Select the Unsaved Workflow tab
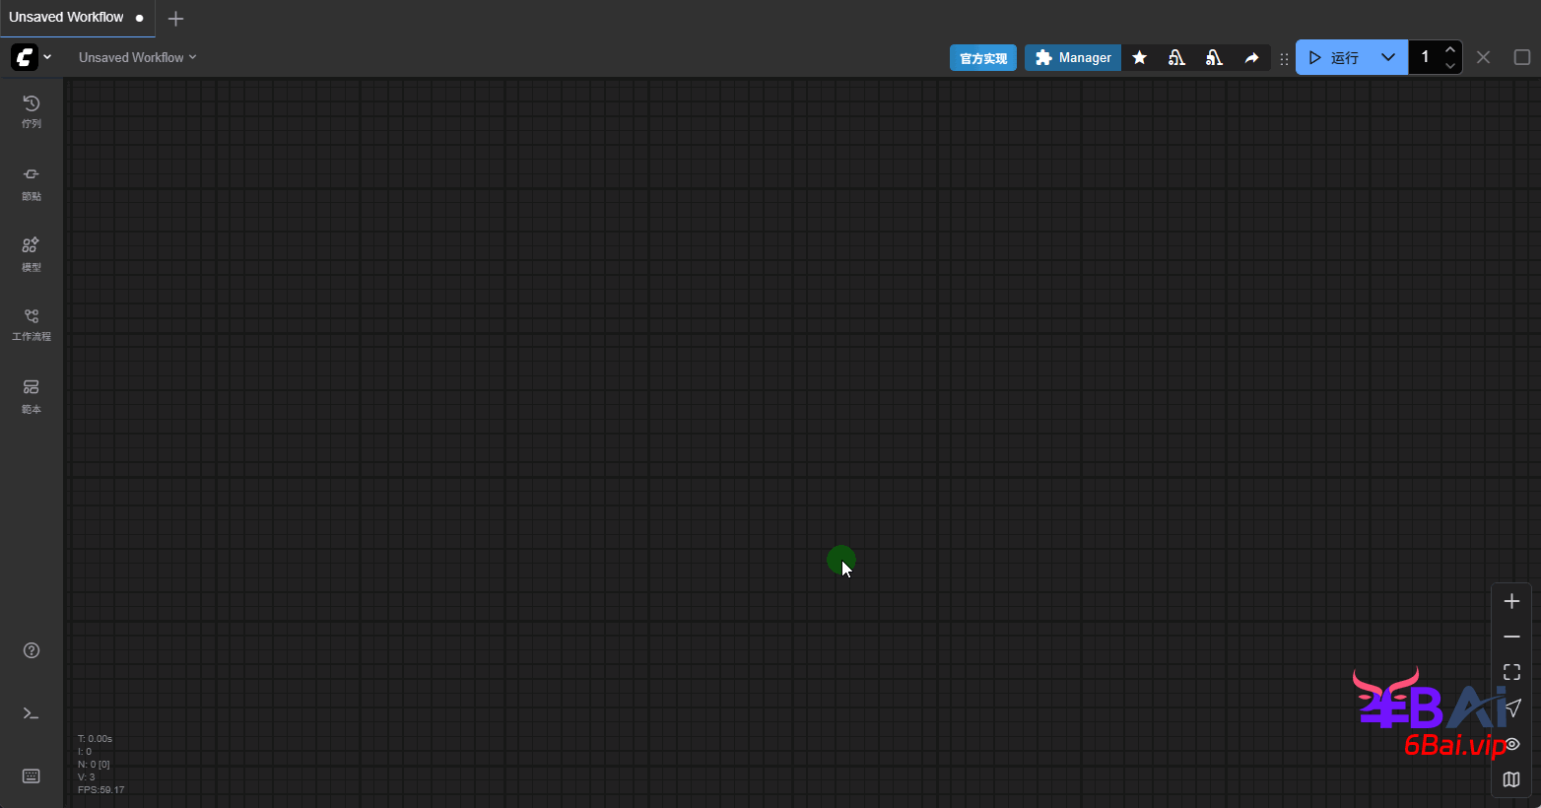The width and height of the screenshot is (1541, 808). pos(67,18)
